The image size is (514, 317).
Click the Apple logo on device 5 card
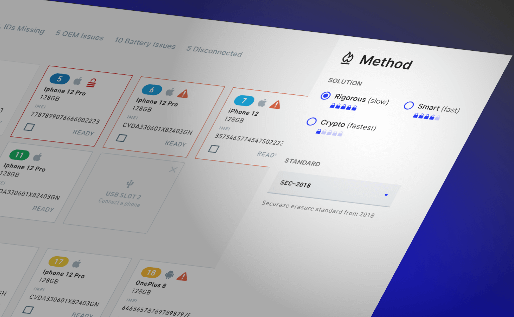[78, 81]
